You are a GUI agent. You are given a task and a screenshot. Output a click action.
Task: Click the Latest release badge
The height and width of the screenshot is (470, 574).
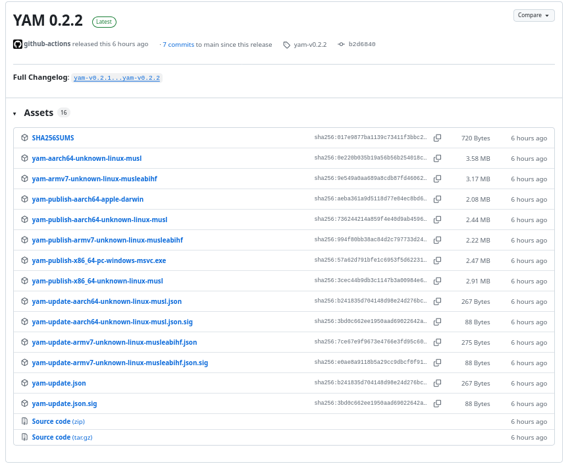tap(104, 22)
